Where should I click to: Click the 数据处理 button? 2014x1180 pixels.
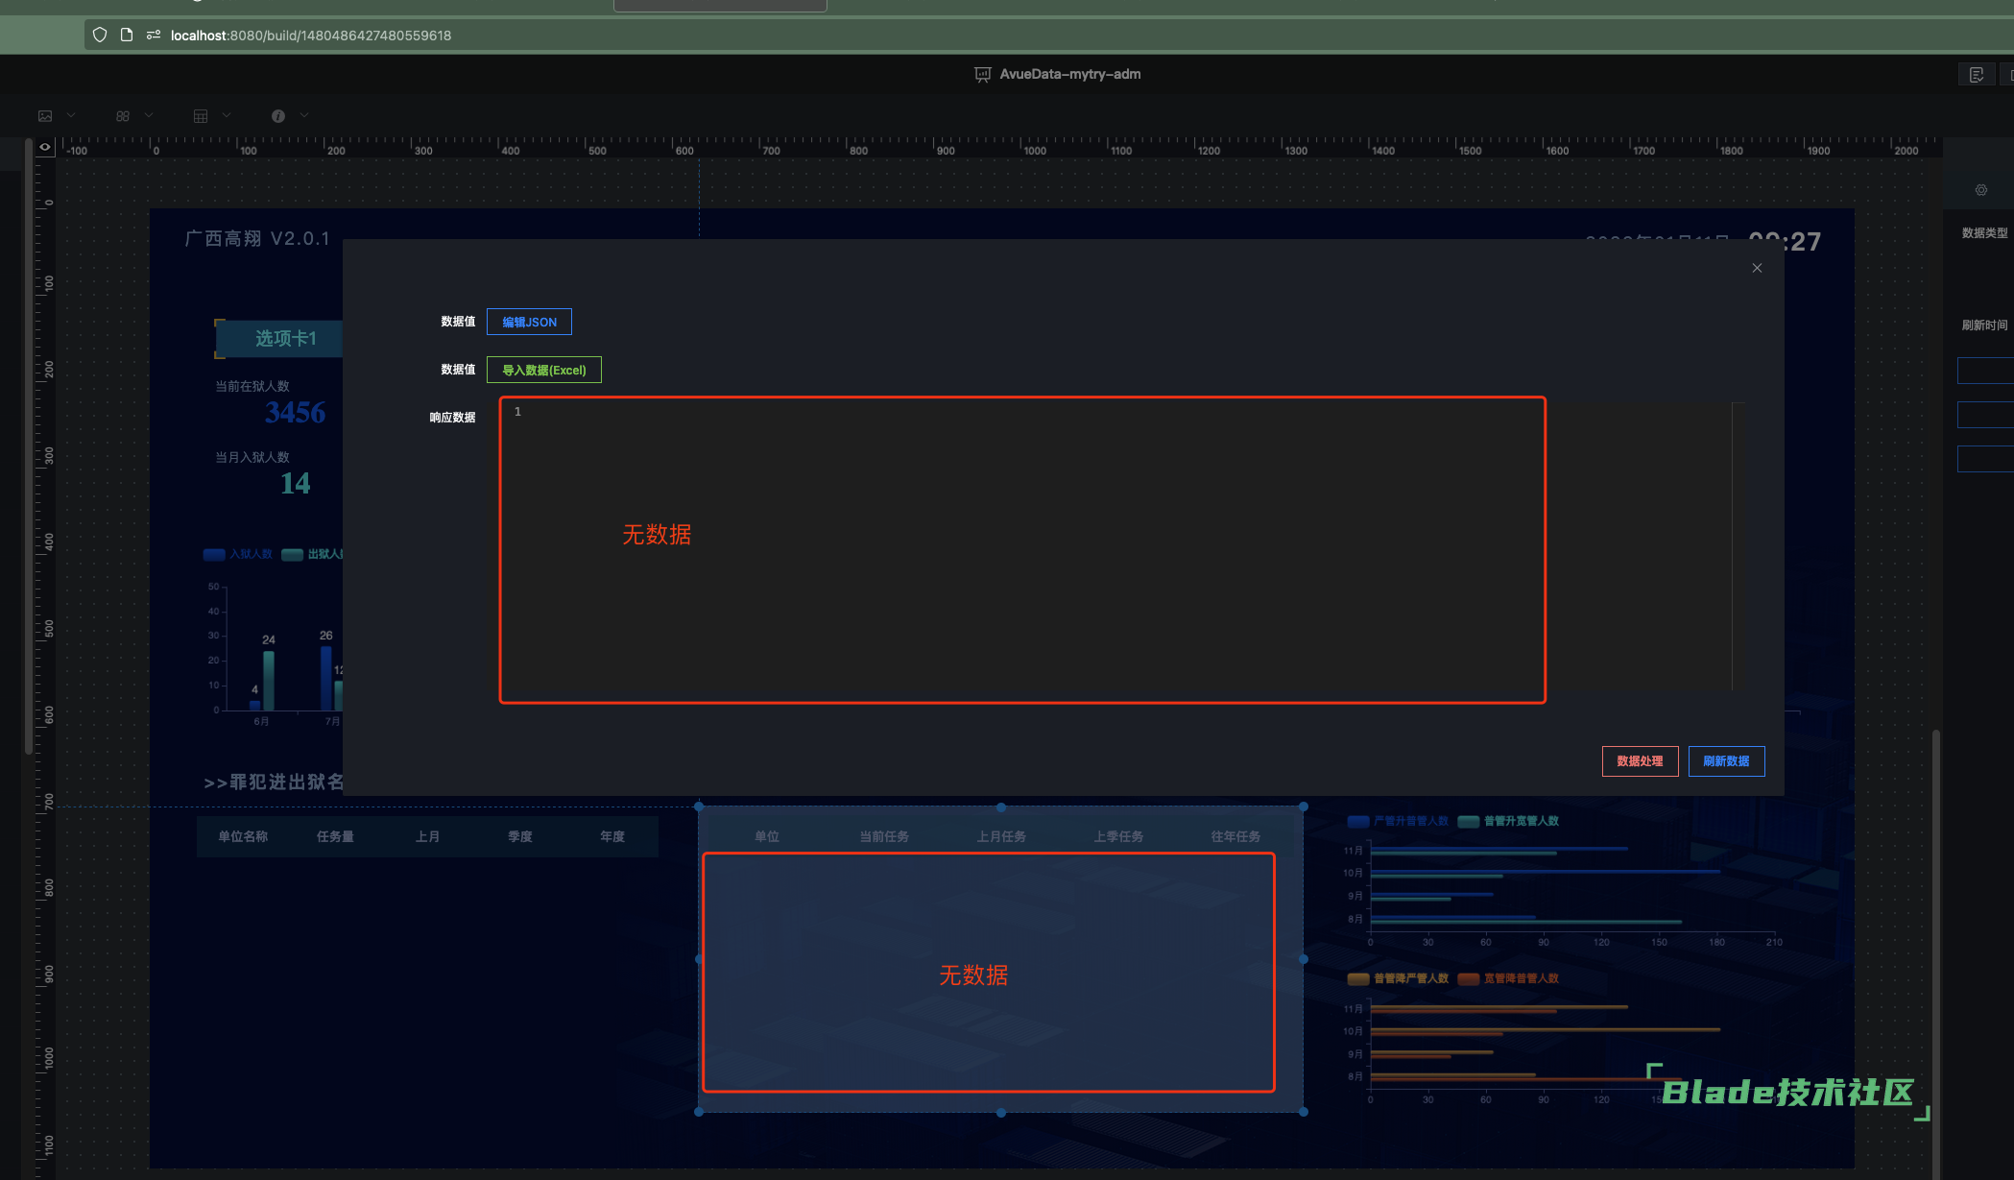[1640, 761]
